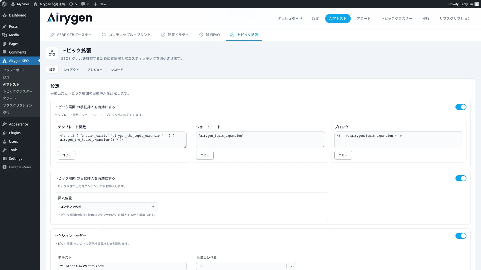Click the Appearance brush icon

[x=5, y=124]
